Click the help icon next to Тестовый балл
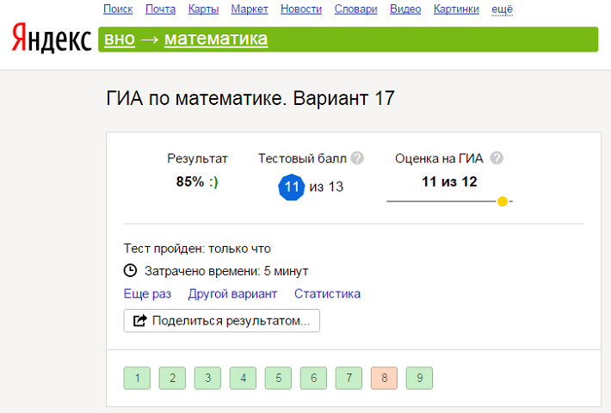 click(357, 158)
